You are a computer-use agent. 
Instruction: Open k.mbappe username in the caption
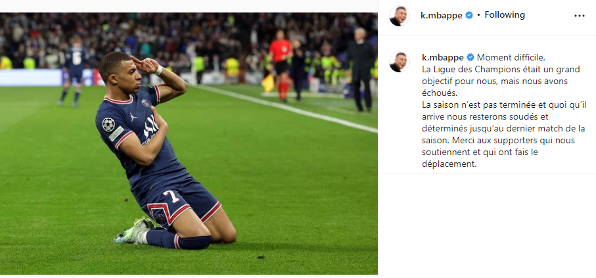[x=442, y=57]
